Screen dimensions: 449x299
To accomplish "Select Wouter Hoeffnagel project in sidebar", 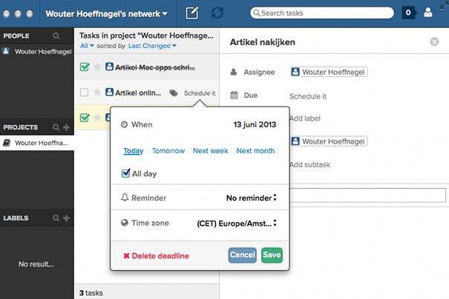I will tap(37, 143).
